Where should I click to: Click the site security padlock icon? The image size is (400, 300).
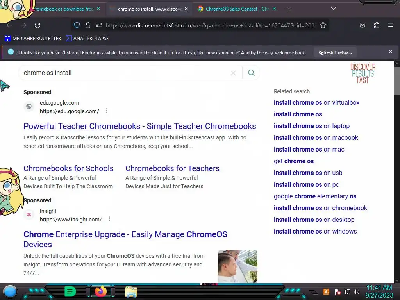tap(88, 25)
